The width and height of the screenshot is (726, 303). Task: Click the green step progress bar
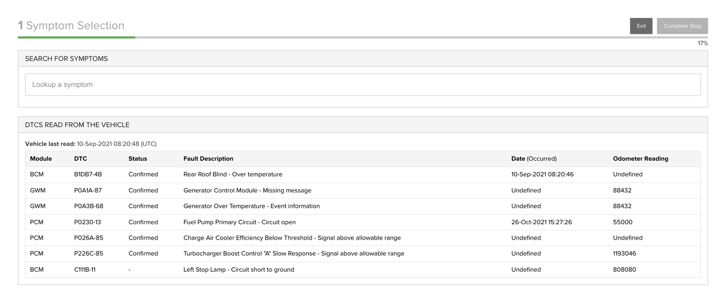(x=77, y=37)
